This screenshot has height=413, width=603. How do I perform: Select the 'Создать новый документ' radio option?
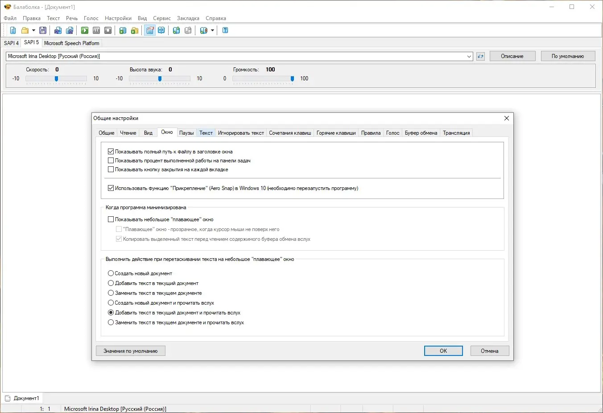point(111,273)
